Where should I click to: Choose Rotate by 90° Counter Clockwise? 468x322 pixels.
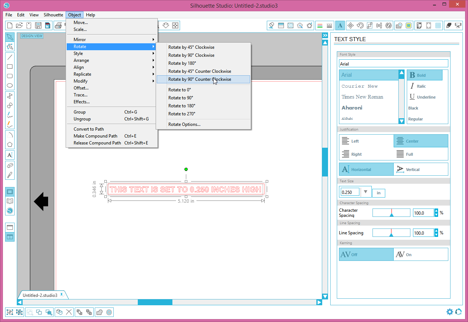(203, 79)
